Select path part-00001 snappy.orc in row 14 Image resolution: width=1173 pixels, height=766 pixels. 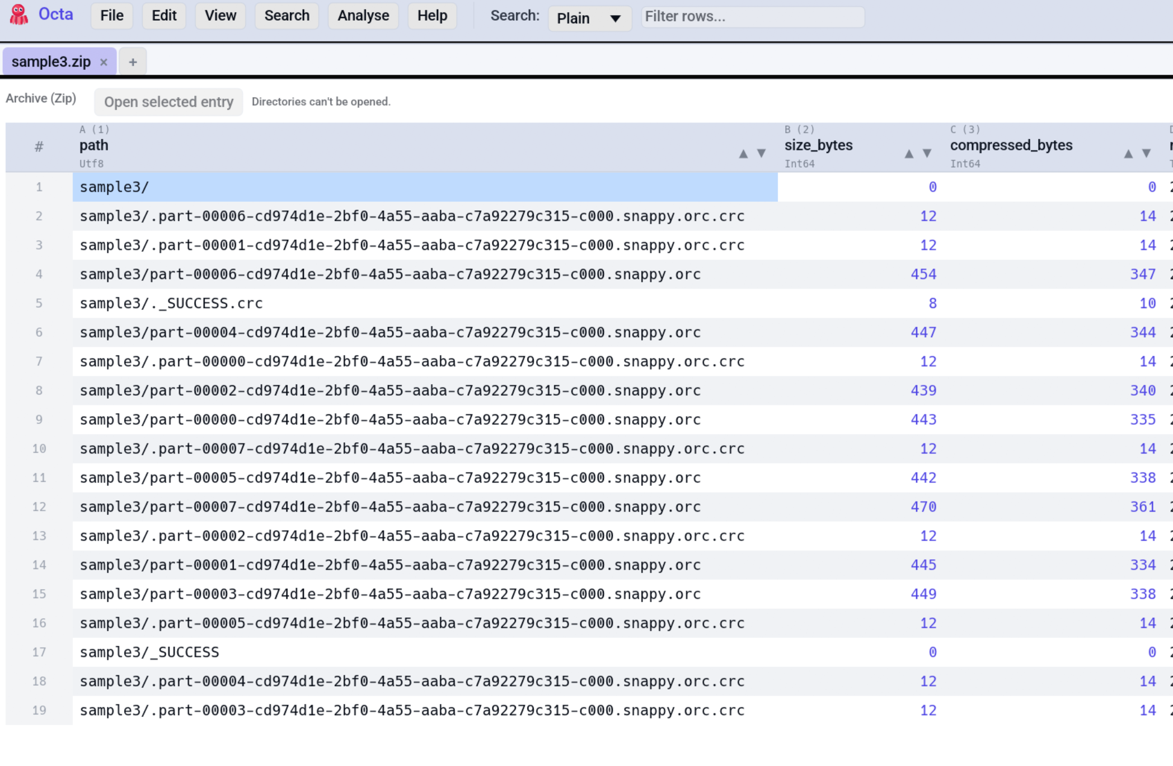click(x=425, y=565)
